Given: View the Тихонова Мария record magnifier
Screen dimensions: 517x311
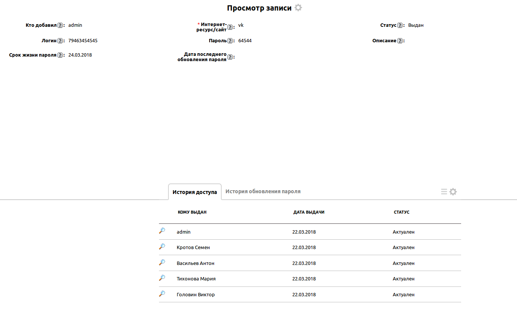Looking at the screenshot, I should [x=162, y=278].
